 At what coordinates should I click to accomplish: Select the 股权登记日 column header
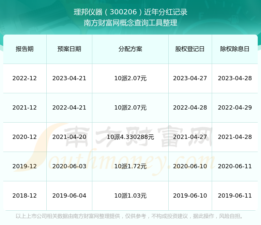coord(190,49)
